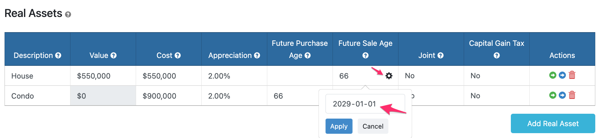Show help for the Appreciation column

pos(257,56)
